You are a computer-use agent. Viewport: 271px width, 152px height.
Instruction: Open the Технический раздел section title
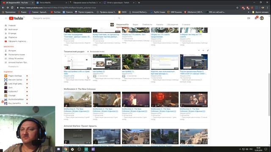[x=74, y=52]
